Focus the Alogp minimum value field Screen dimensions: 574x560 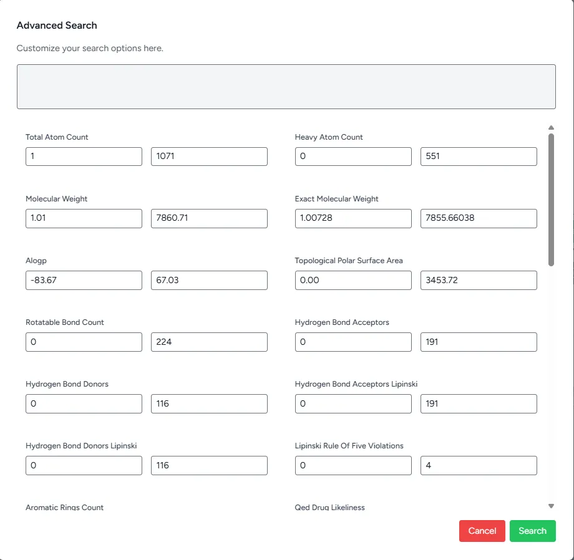tap(84, 280)
